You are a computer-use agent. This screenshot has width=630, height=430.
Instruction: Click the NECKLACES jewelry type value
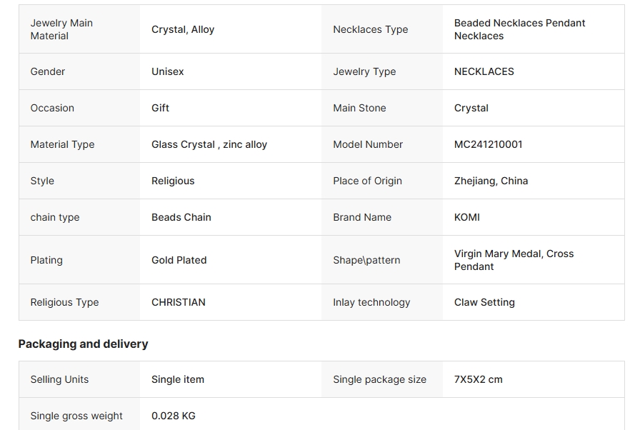[x=484, y=71]
